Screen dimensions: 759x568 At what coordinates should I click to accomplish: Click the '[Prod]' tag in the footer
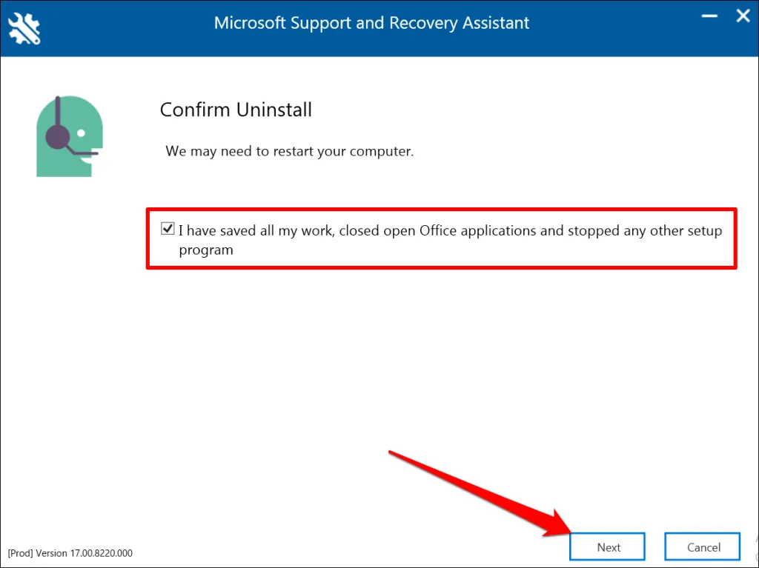coord(19,553)
